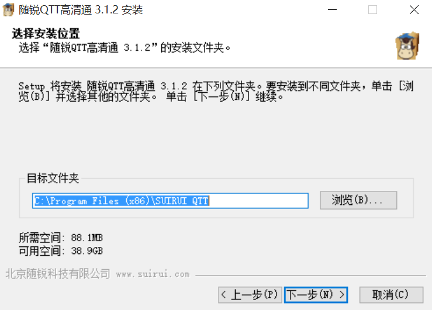Open folder browser with 浏览(B)... button
432x310 pixels.
(358, 200)
